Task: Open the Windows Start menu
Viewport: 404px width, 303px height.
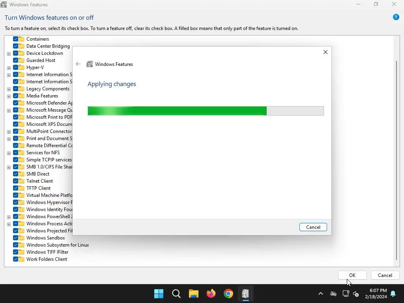Action: [159, 294]
